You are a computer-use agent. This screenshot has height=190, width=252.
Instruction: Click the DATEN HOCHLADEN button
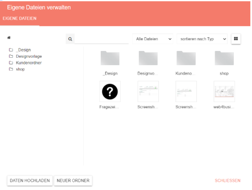[30, 180]
